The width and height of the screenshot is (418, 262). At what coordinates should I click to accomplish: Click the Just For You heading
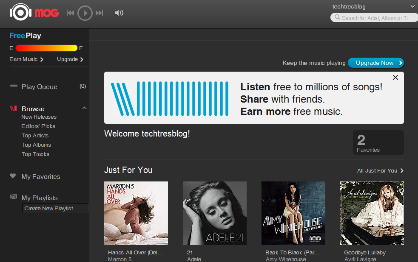128,170
